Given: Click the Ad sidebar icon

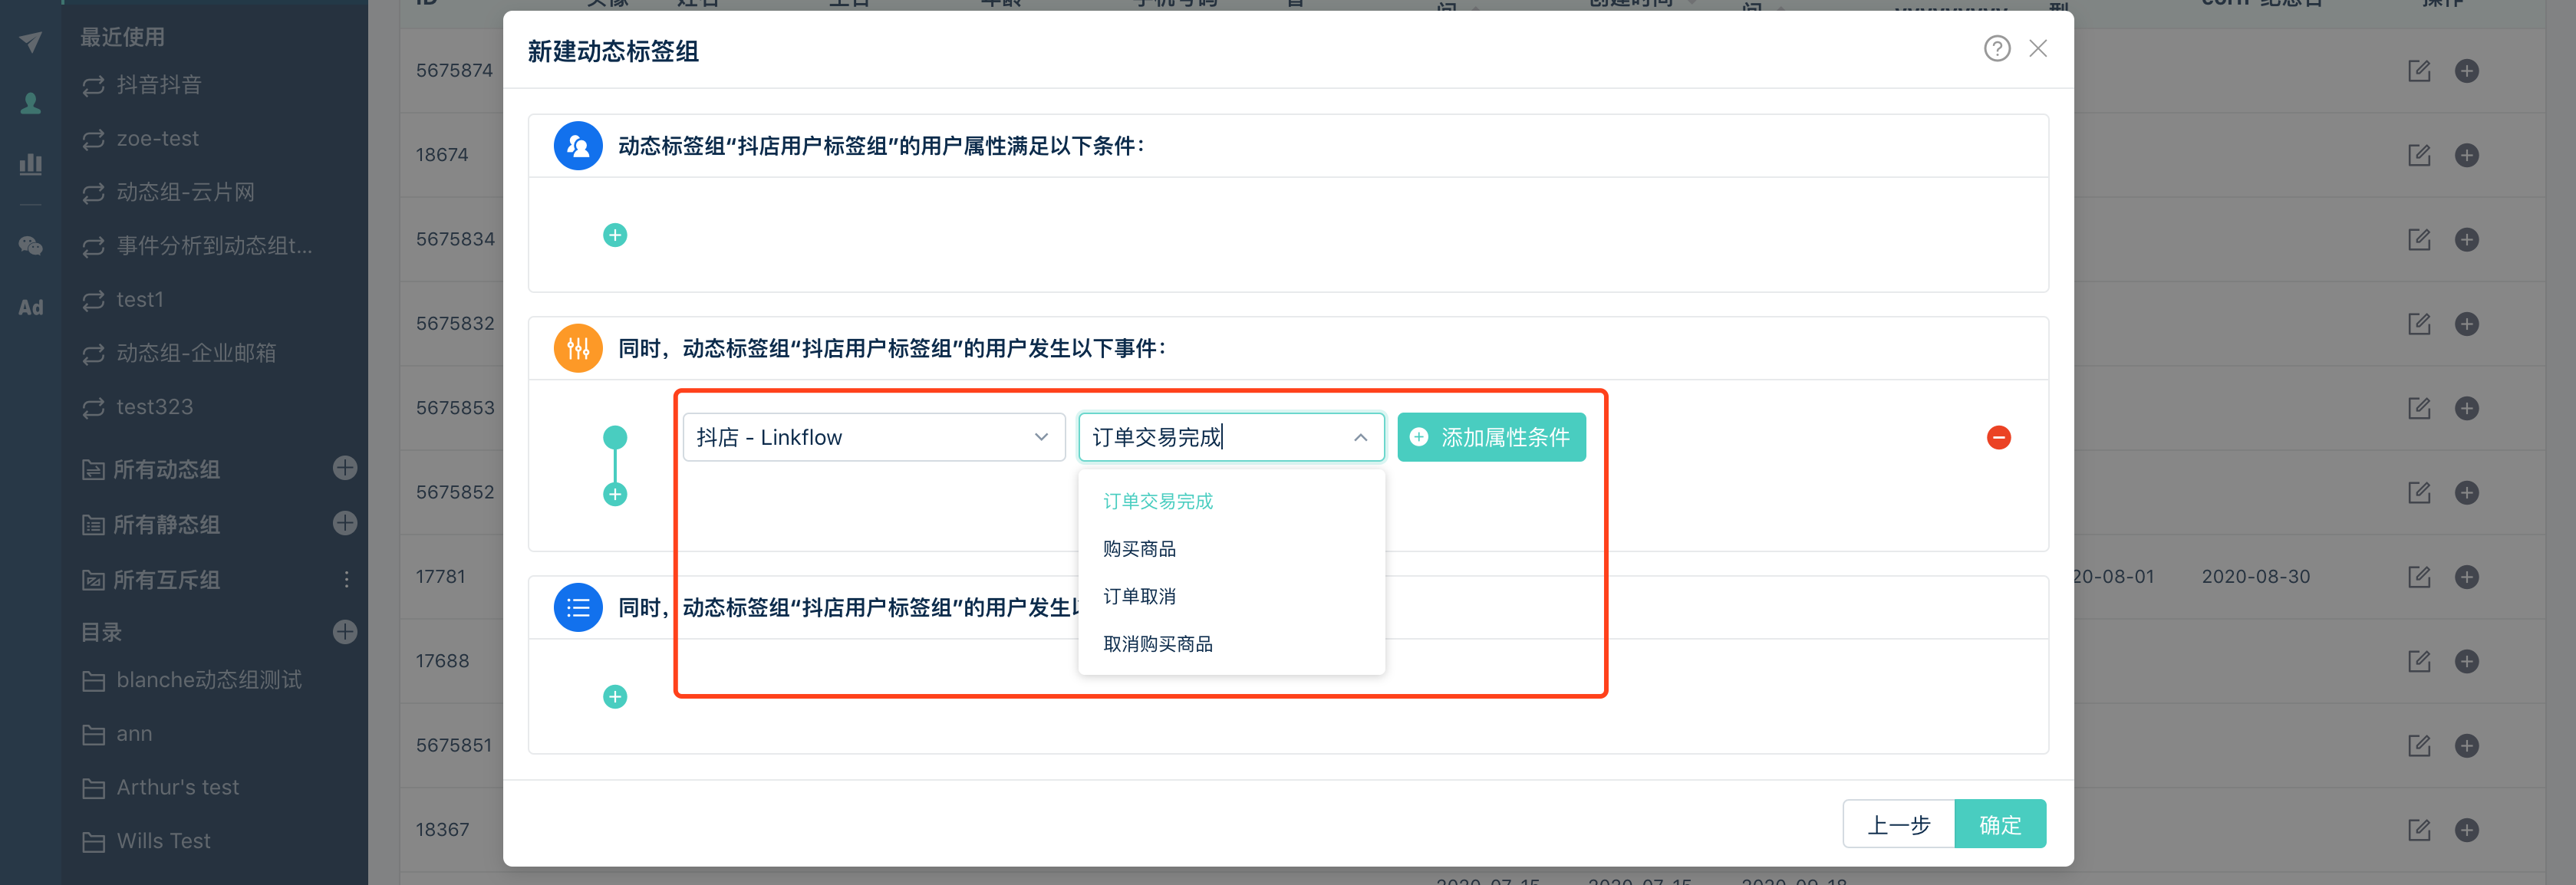Looking at the screenshot, I should point(30,308).
